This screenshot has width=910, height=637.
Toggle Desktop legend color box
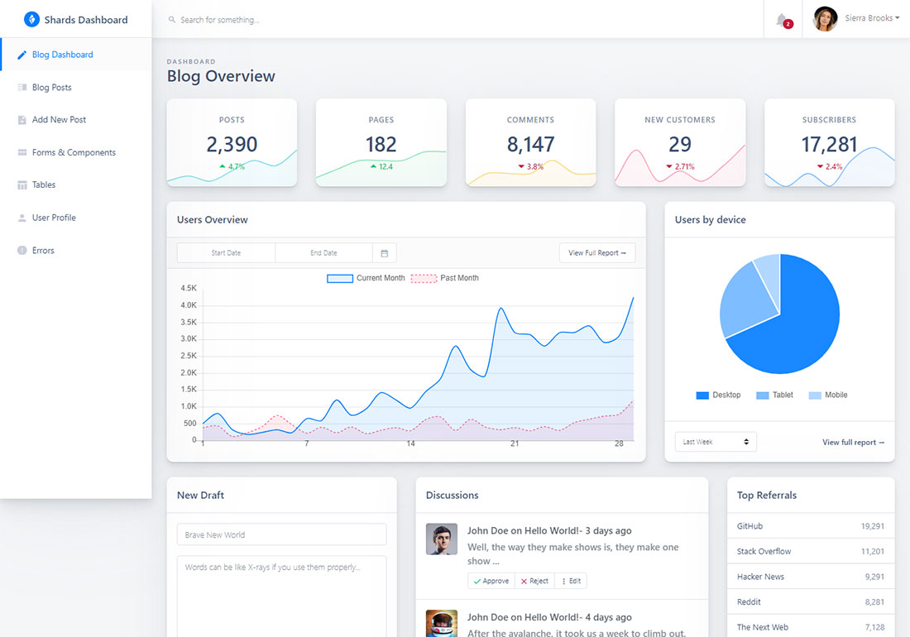(702, 395)
